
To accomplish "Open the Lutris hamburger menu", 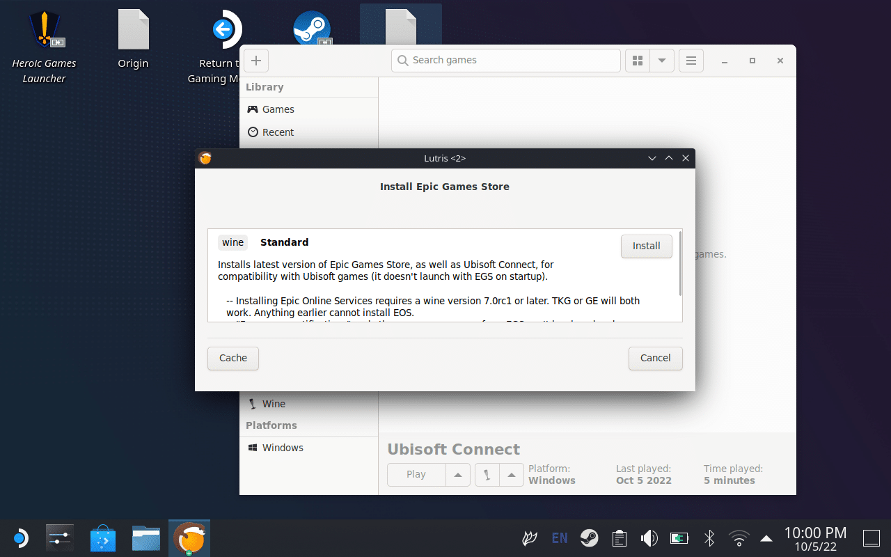I will (691, 61).
